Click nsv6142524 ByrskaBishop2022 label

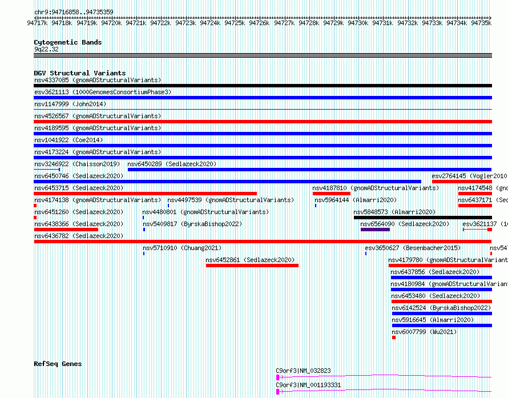click(x=441, y=308)
